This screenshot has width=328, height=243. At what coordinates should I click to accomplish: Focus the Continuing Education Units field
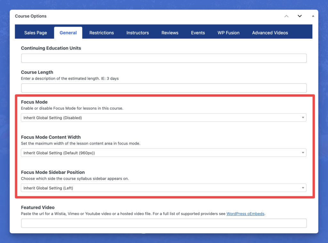tap(164, 58)
